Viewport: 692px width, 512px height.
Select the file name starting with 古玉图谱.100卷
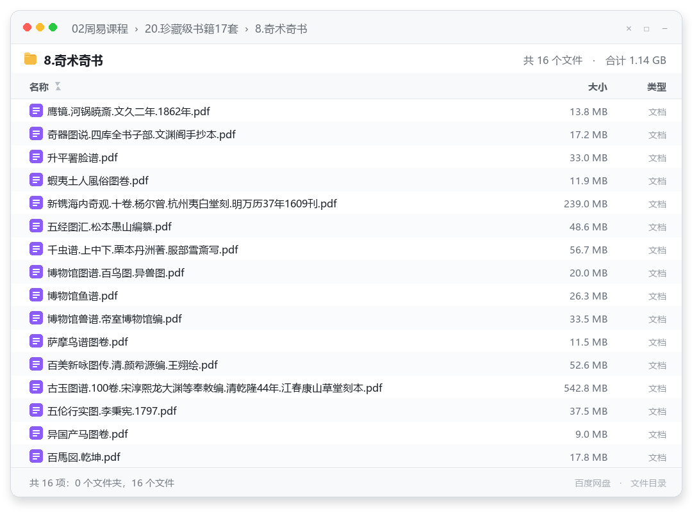coord(215,388)
